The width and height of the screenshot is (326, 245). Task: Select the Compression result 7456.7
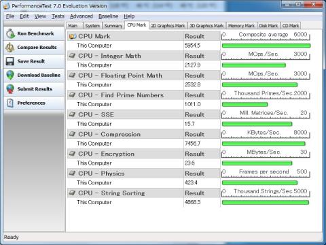(x=192, y=144)
